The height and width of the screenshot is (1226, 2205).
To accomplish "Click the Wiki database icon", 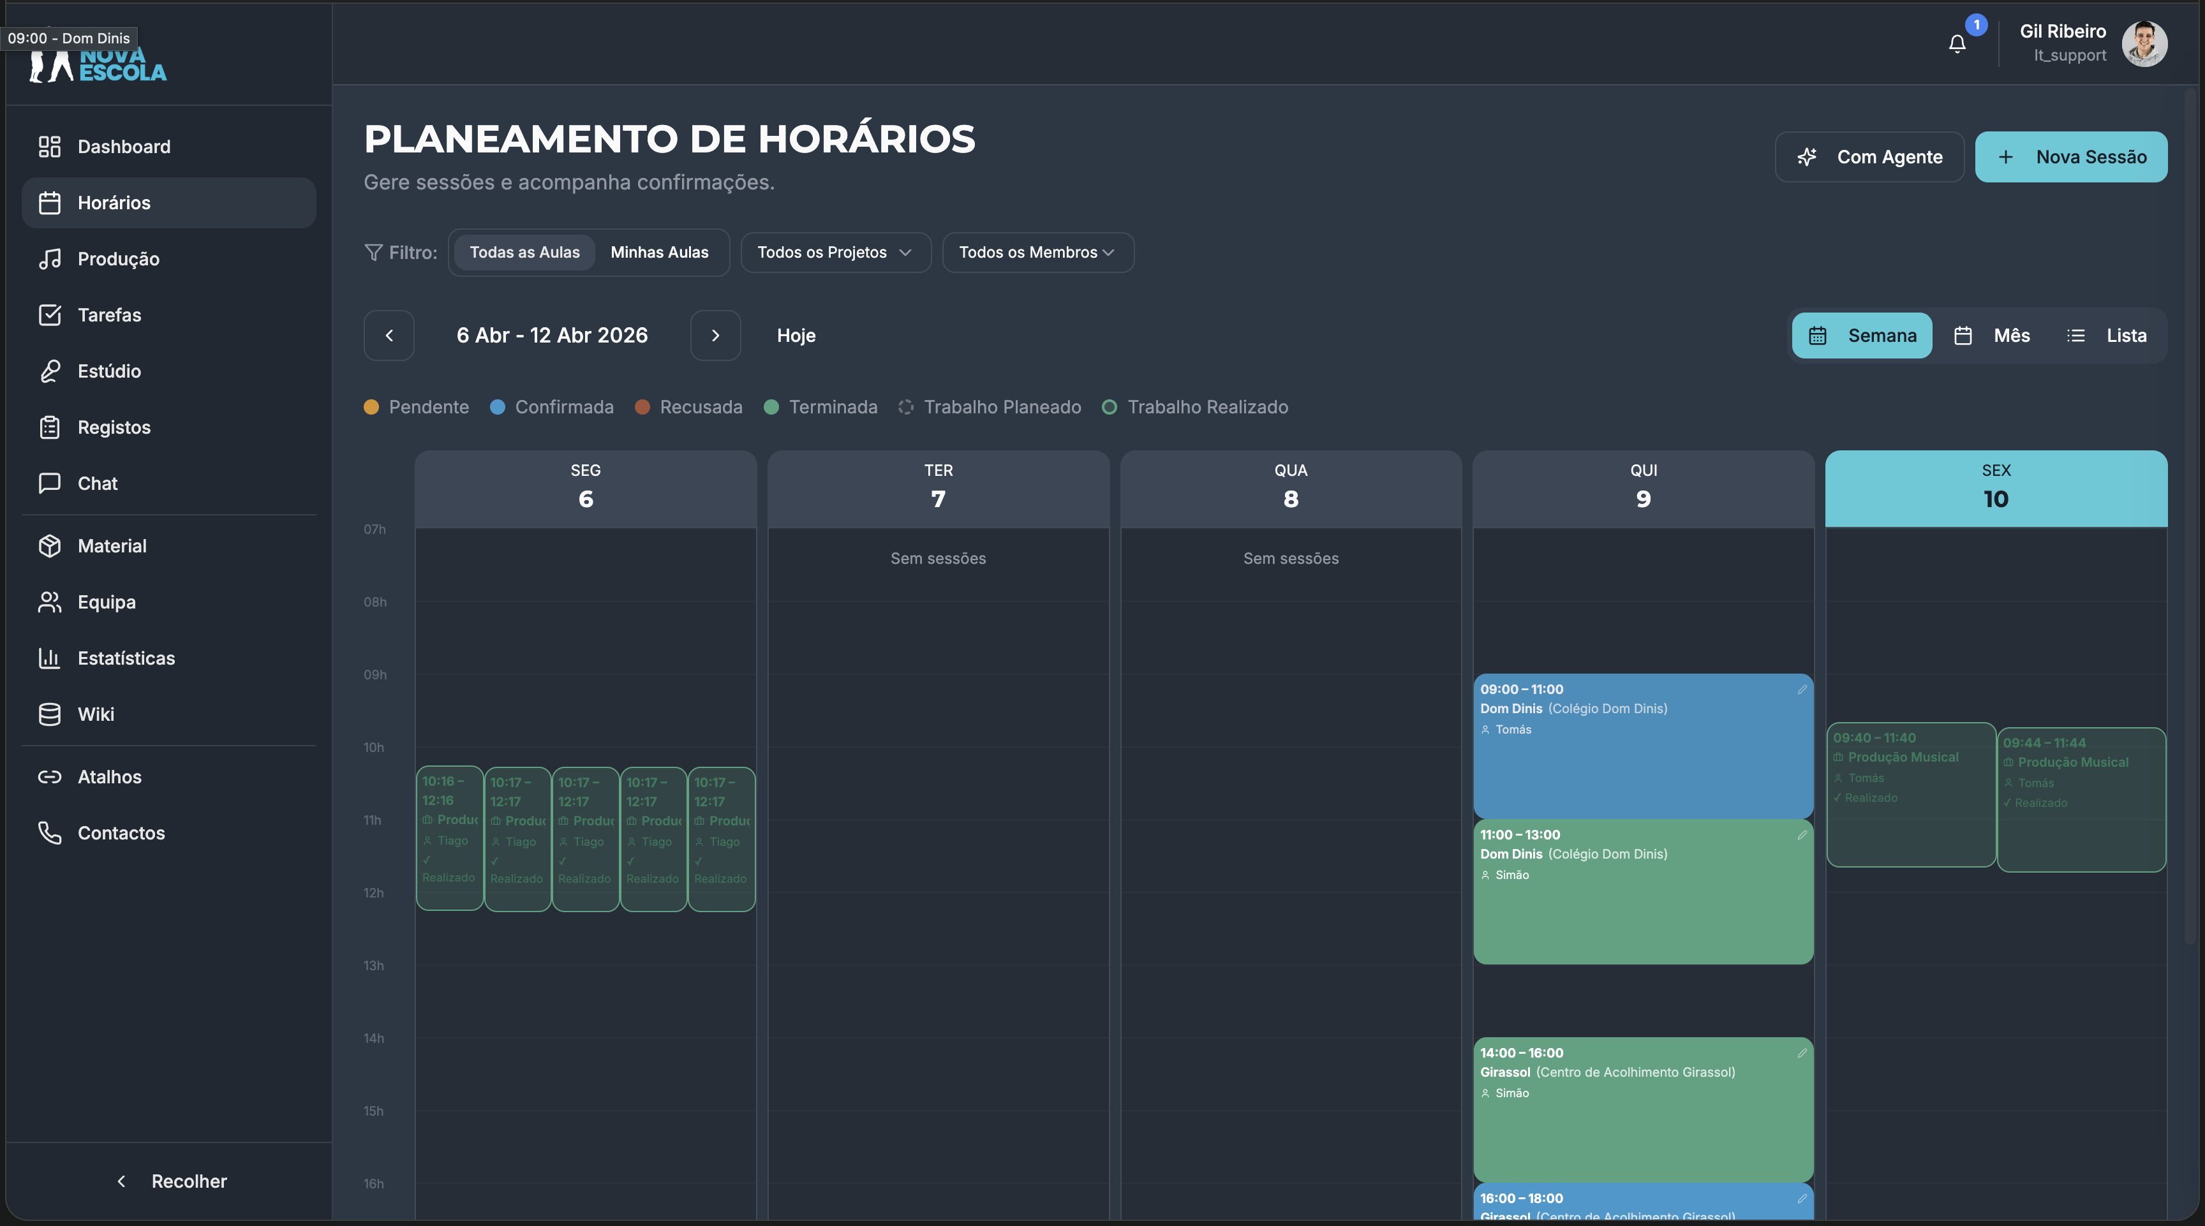I will [50, 714].
